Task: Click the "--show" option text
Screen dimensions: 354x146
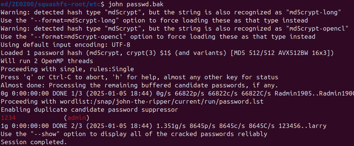Action: [x=45, y=134]
